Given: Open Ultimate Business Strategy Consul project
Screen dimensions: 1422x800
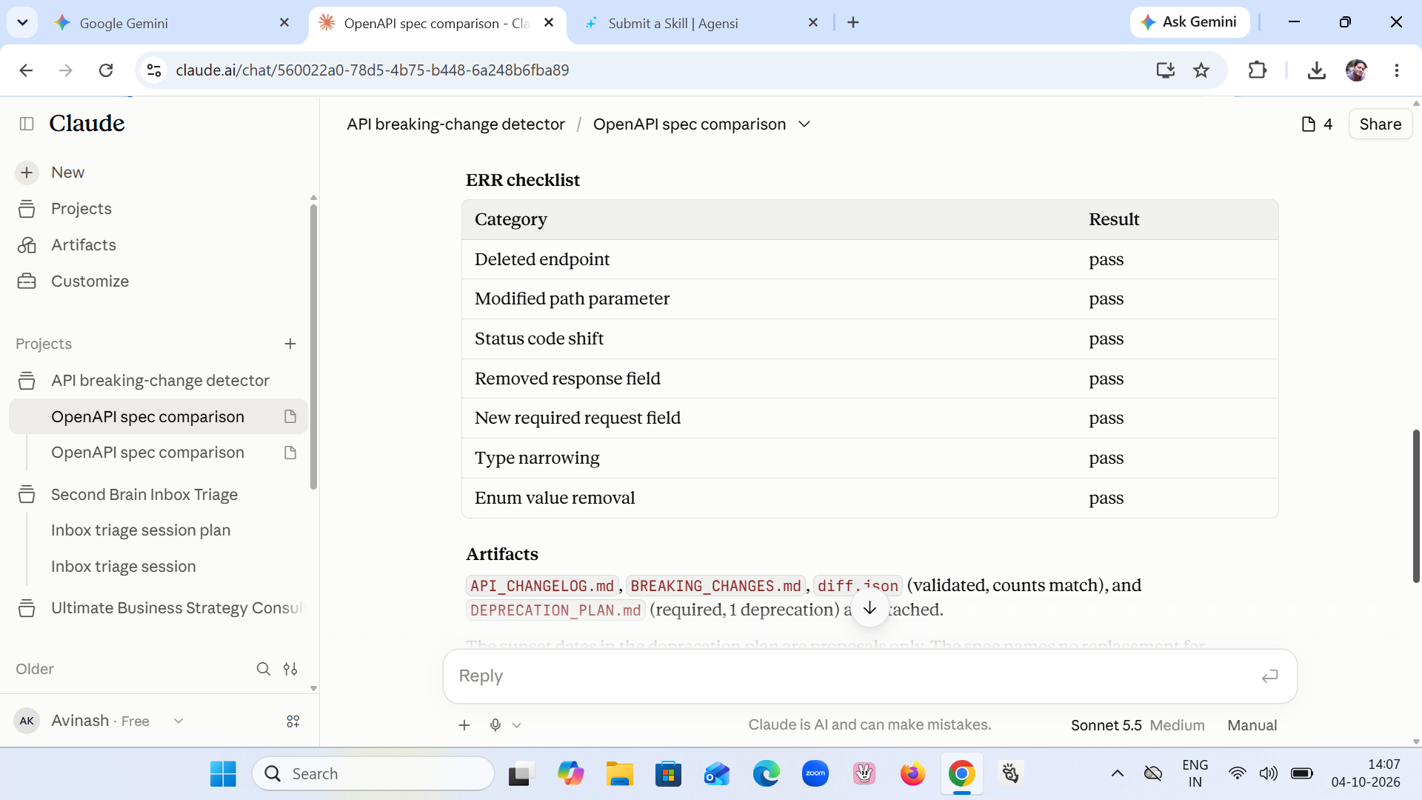Looking at the screenshot, I should tap(176, 608).
